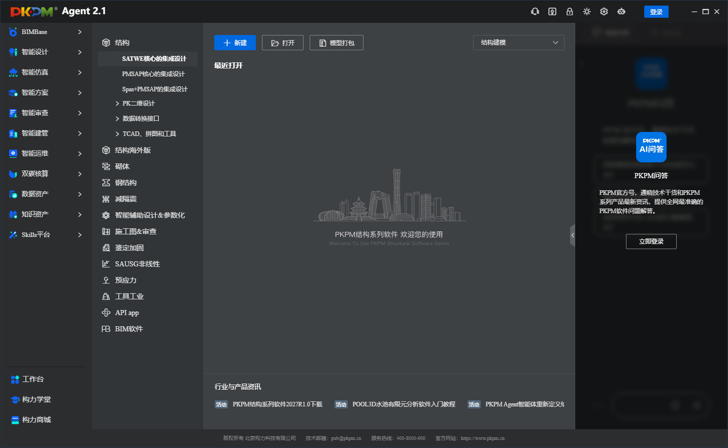Image resolution: width=728 pixels, height=448 pixels.
Task: Click the https://www.pkpm.cn website link
Action: (x=483, y=438)
